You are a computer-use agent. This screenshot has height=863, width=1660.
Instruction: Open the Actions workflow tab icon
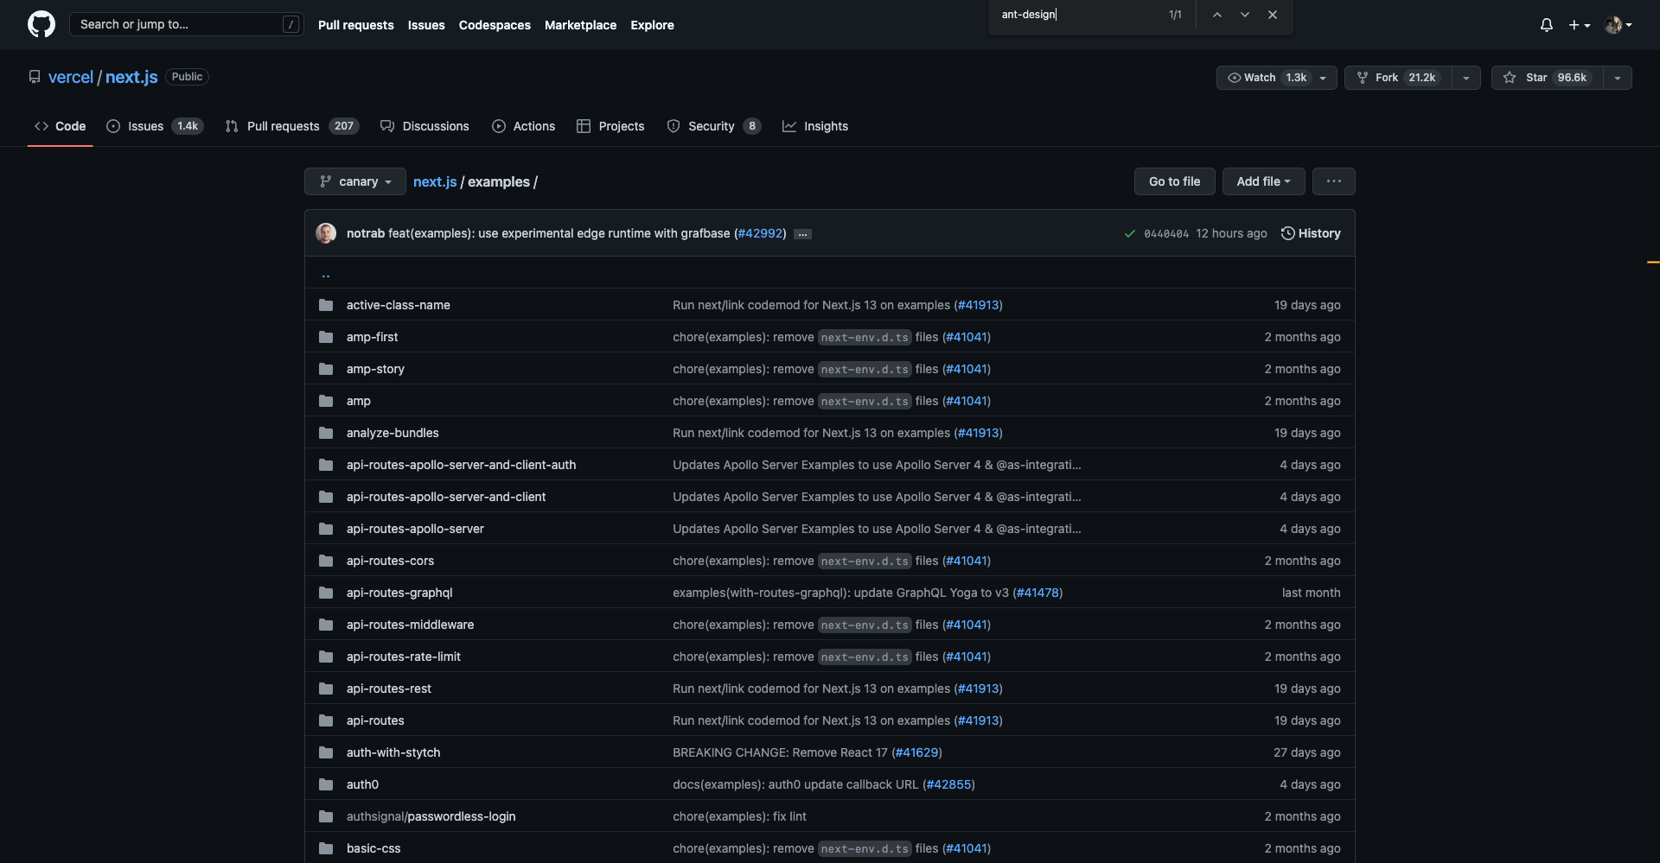(499, 126)
